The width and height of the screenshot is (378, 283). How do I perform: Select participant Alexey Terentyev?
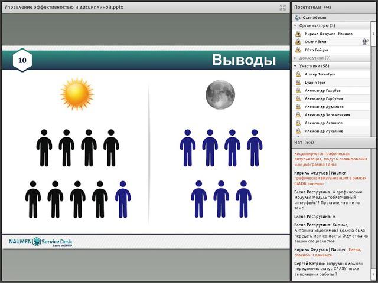click(331, 74)
